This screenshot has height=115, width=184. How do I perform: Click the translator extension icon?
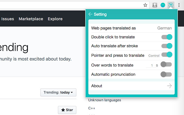171,5
